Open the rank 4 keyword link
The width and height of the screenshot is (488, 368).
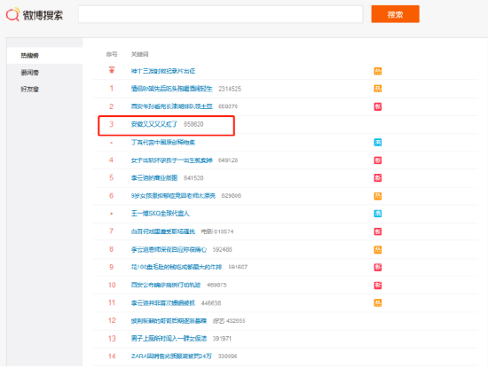(171, 161)
